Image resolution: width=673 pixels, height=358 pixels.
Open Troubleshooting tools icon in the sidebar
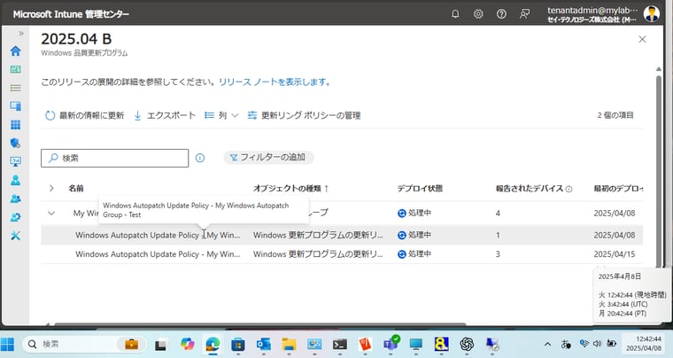tap(15, 235)
